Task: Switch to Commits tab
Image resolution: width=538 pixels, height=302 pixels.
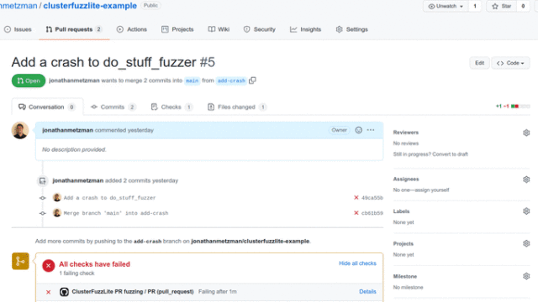Action: pyautogui.click(x=113, y=107)
